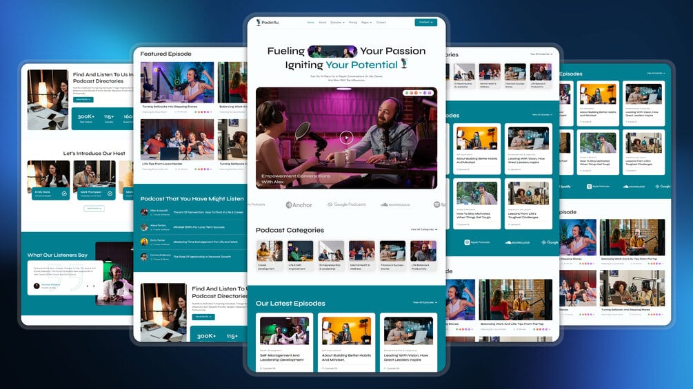Open the Contact nav item
The width and height of the screenshot is (693, 389).
click(x=381, y=22)
